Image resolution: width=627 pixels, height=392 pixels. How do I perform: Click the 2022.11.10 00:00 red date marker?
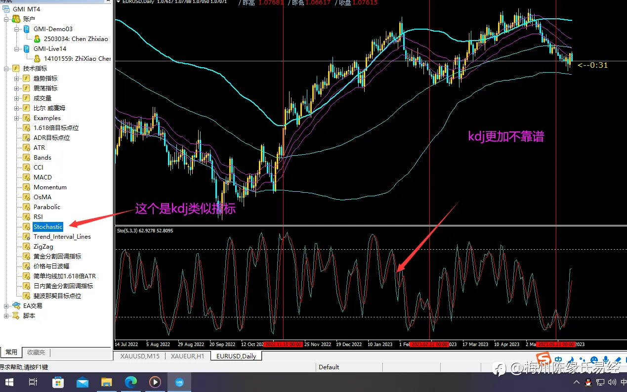tap(283, 344)
